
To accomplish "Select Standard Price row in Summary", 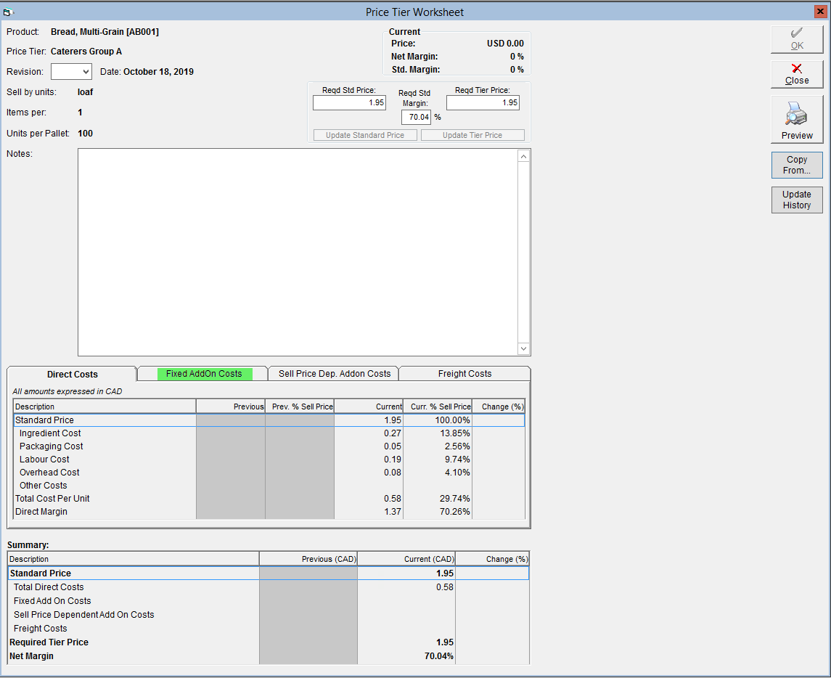I will pyautogui.click(x=269, y=573).
